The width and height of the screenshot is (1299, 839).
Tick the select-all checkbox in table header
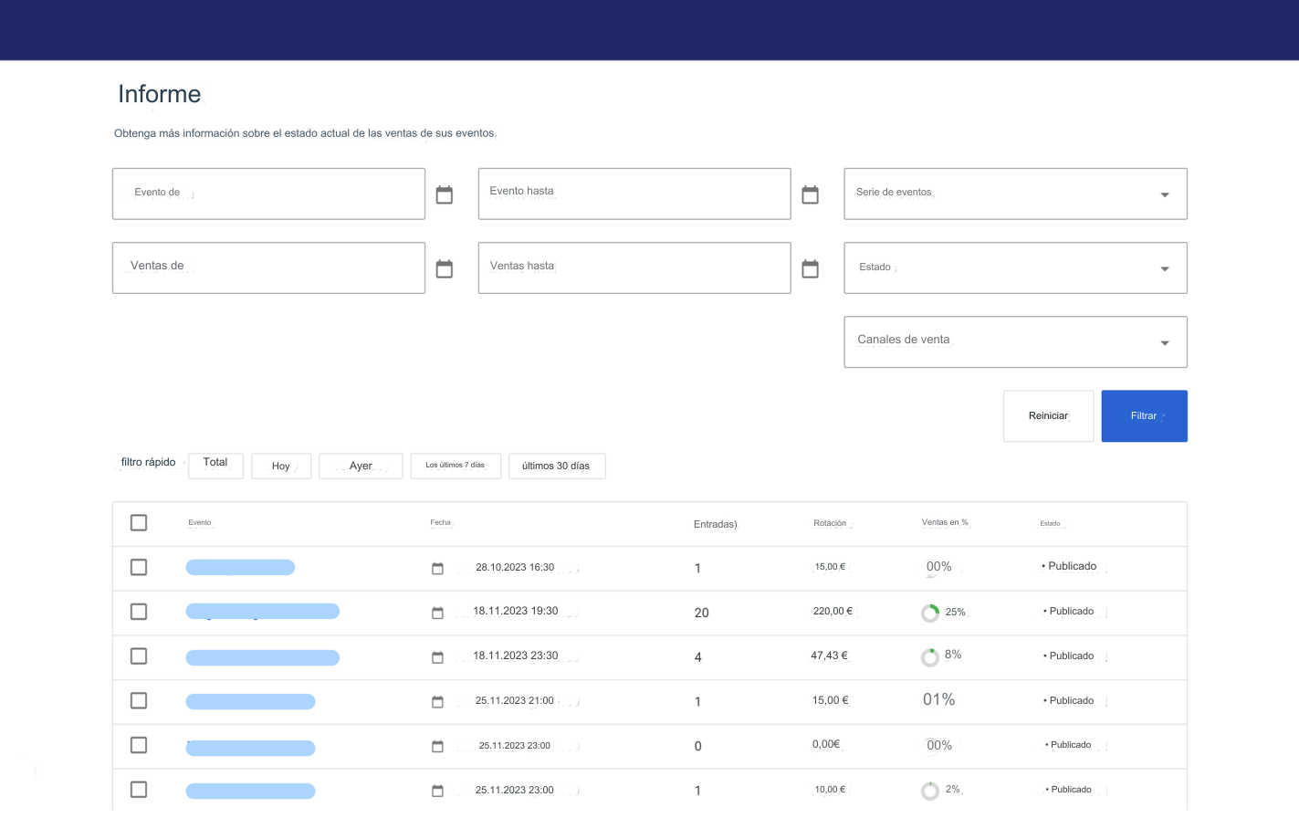coord(139,523)
